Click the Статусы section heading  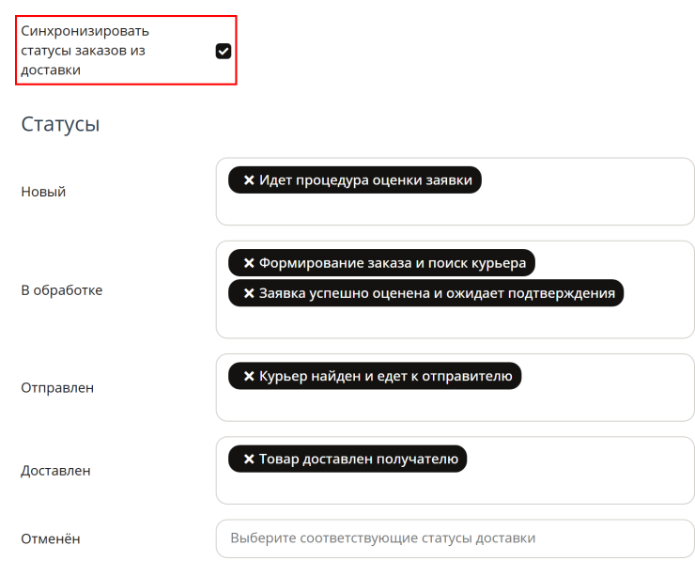(60, 124)
